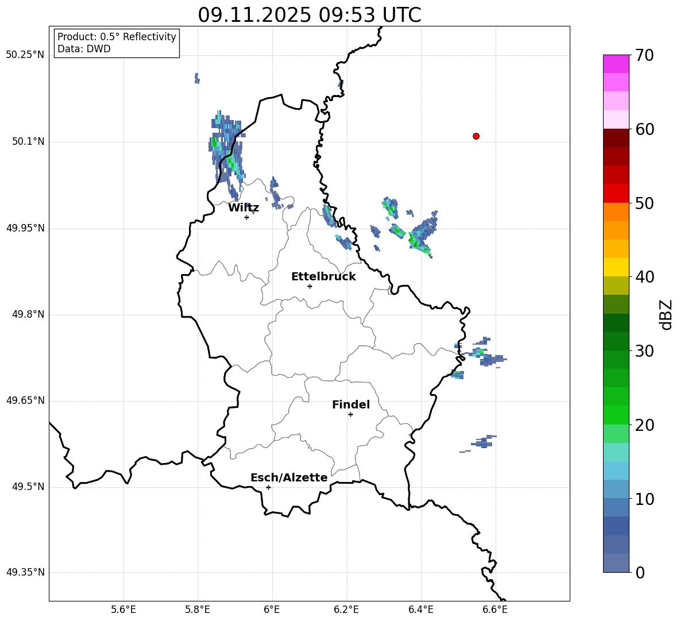Click the 49.35°N latitude label
The image size is (680, 621).
(x=25, y=572)
